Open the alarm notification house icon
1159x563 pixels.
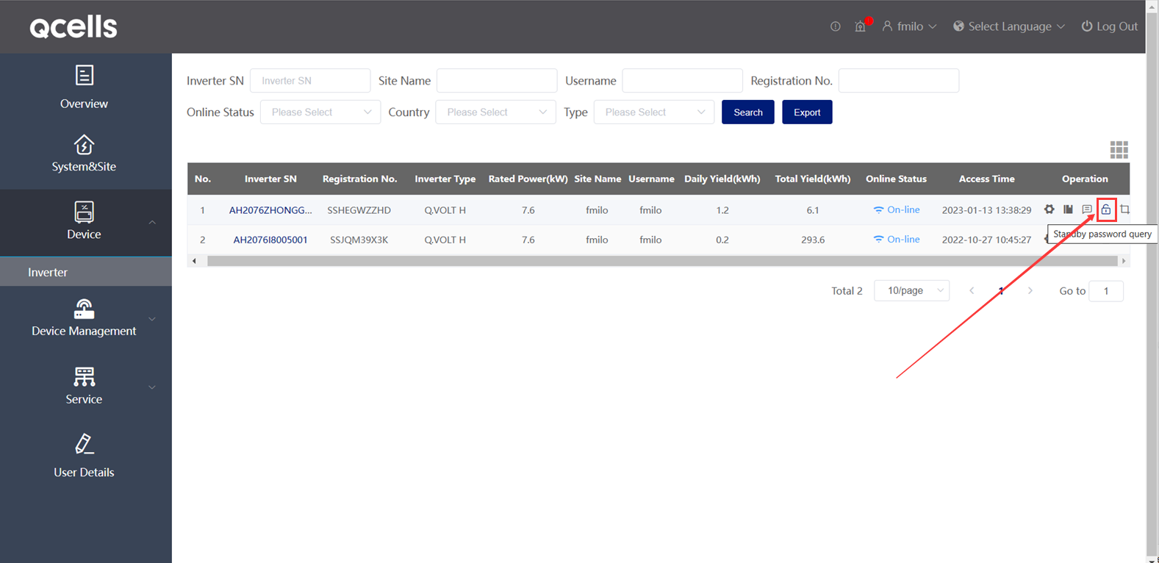click(x=860, y=26)
